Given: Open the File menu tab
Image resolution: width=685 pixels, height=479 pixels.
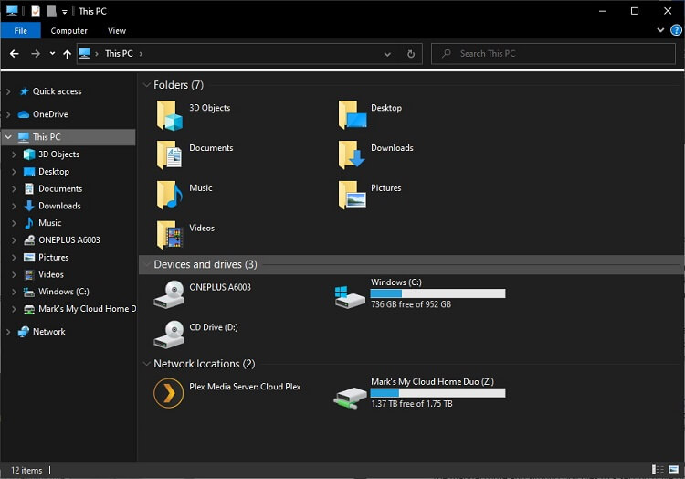Looking at the screenshot, I should coord(20,31).
